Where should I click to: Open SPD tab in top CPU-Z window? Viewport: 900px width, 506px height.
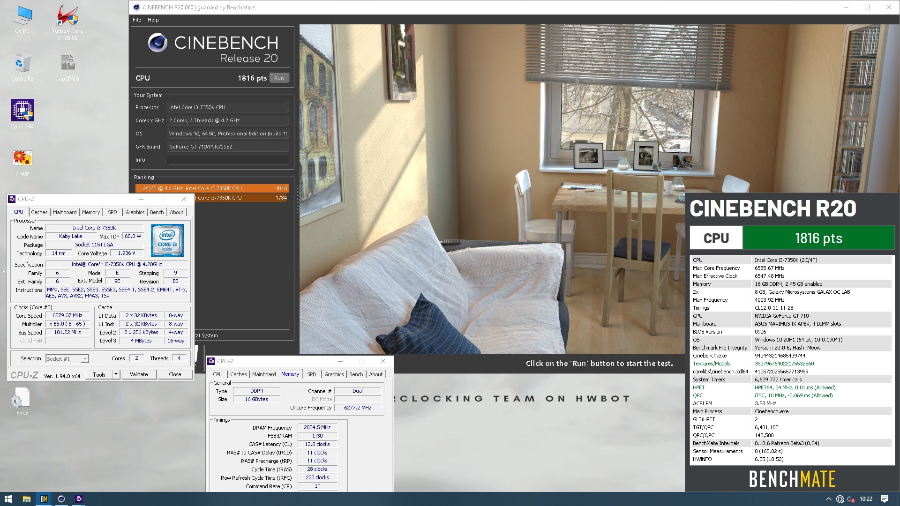(x=112, y=212)
